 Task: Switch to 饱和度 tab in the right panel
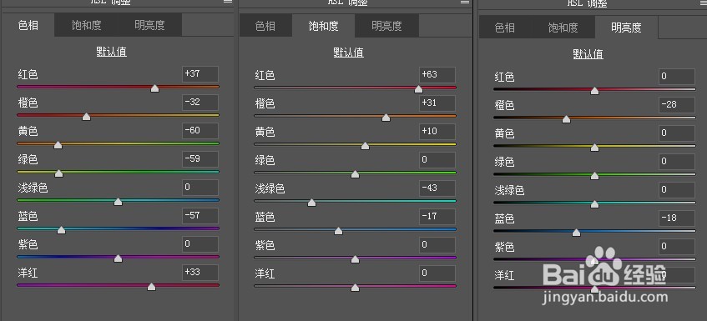pos(563,28)
